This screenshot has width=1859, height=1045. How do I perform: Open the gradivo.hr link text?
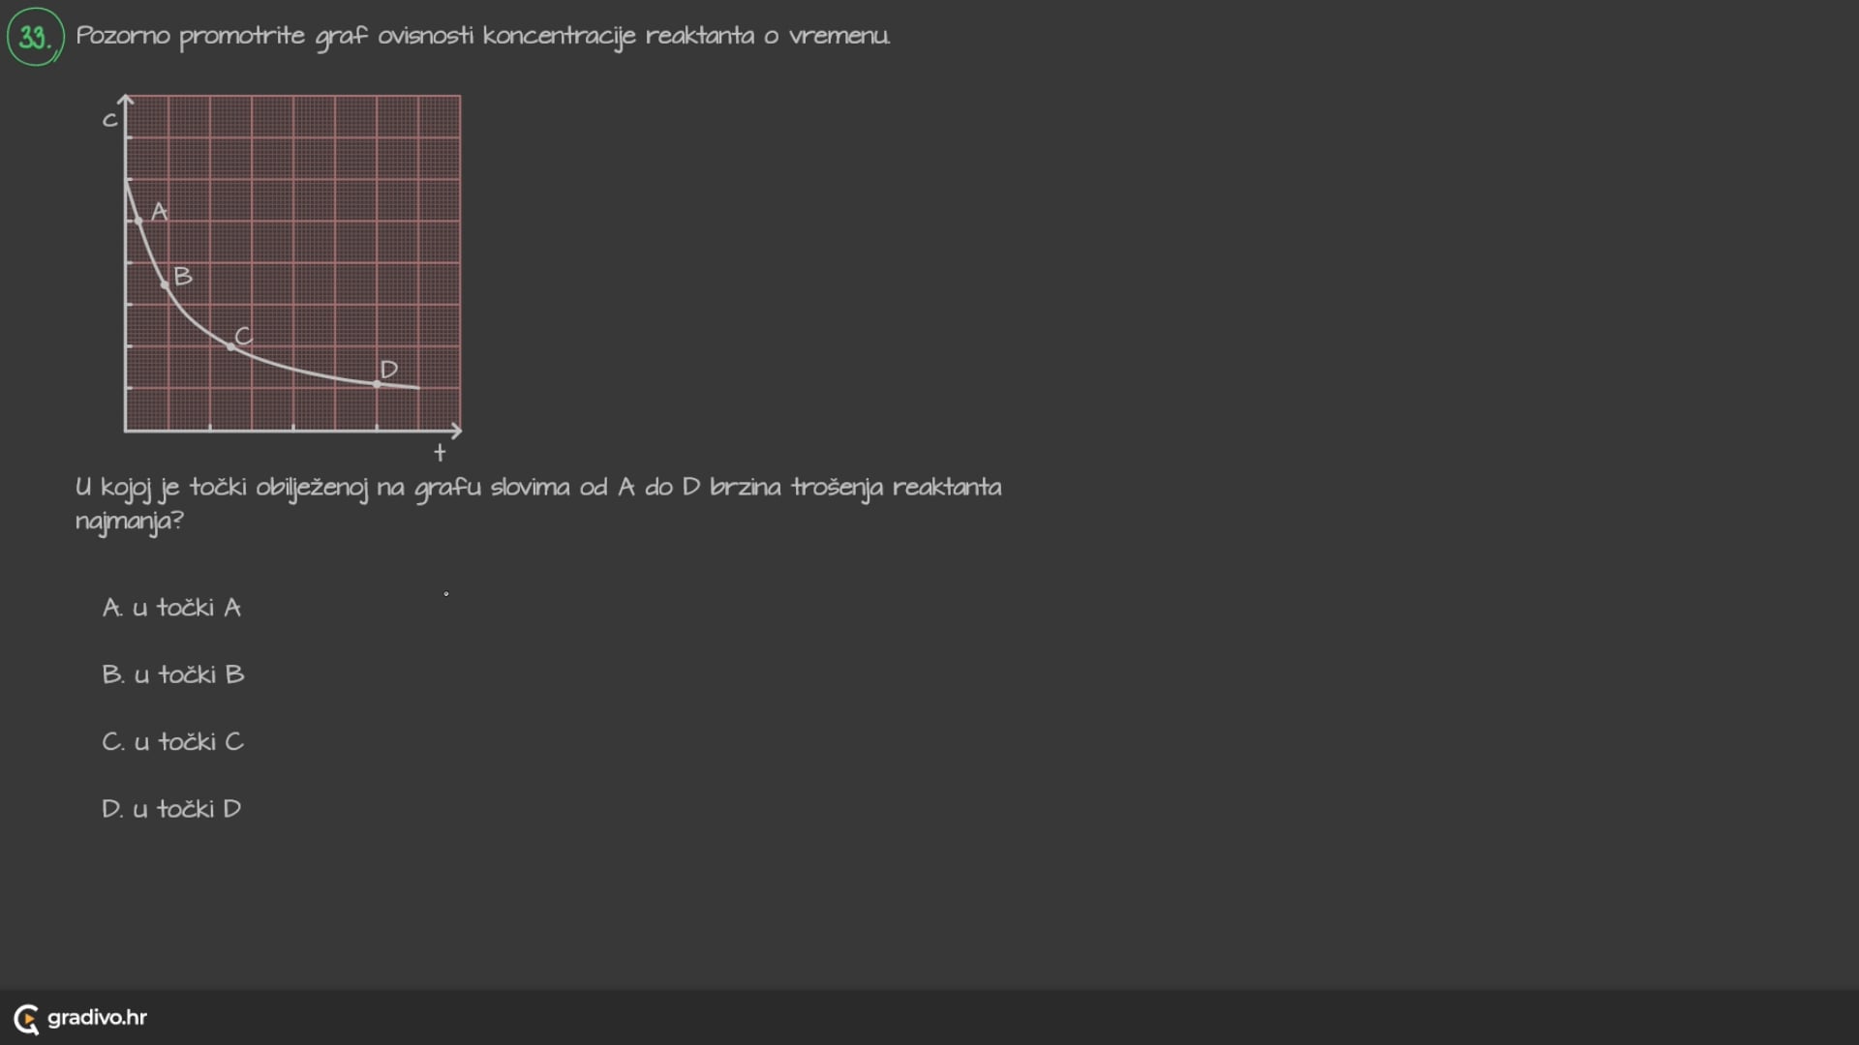click(97, 1017)
